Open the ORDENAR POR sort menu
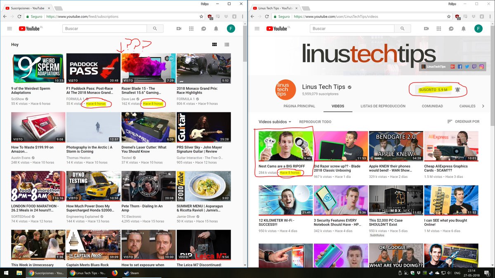The height and width of the screenshot is (278, 495). pos(463,122)
